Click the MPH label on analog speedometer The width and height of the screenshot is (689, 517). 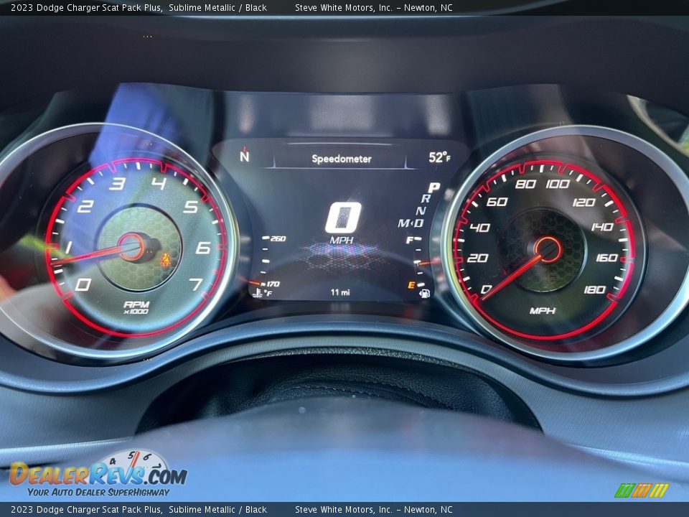543,311
